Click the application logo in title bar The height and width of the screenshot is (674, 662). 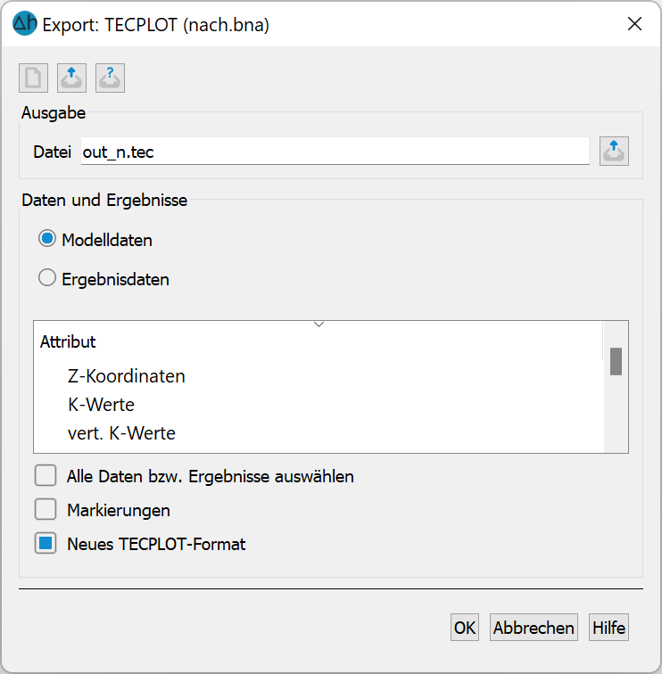(24, 24)
